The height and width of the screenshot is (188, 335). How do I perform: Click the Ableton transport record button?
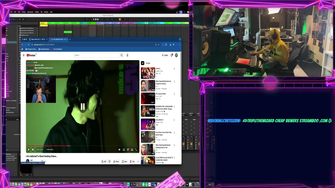click(x=98, y=19)
